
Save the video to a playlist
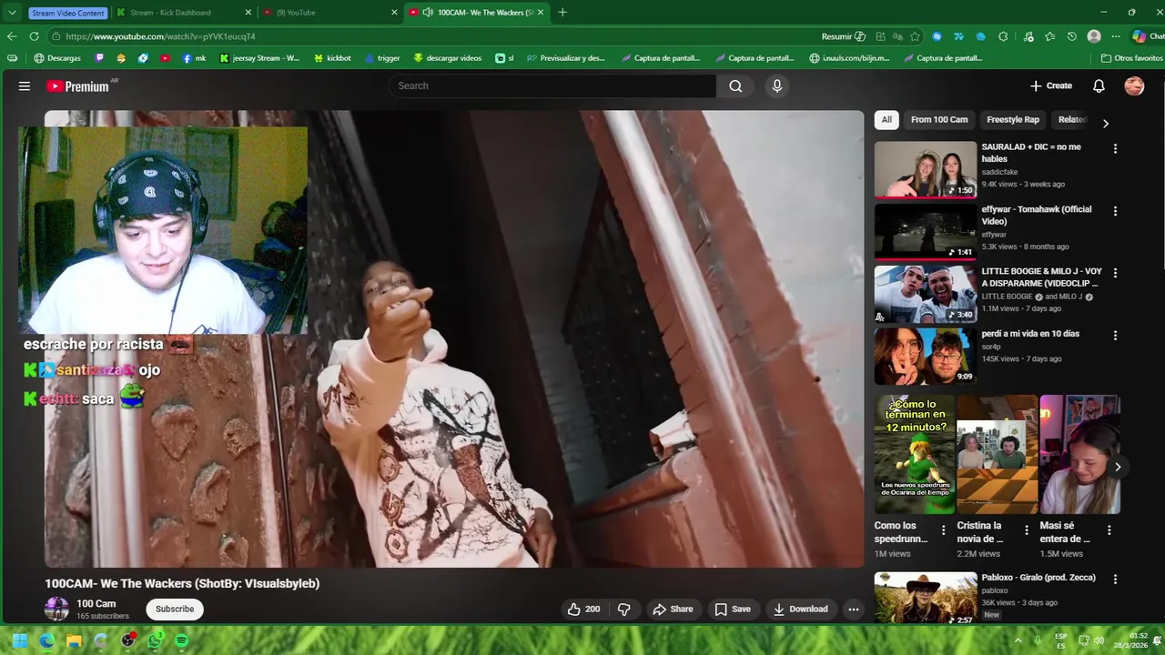(733, 610)
